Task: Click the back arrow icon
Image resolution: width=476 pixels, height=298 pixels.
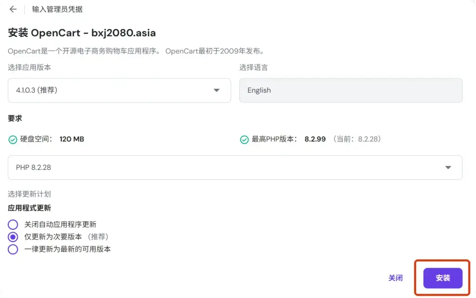Action: pos(13,9)
